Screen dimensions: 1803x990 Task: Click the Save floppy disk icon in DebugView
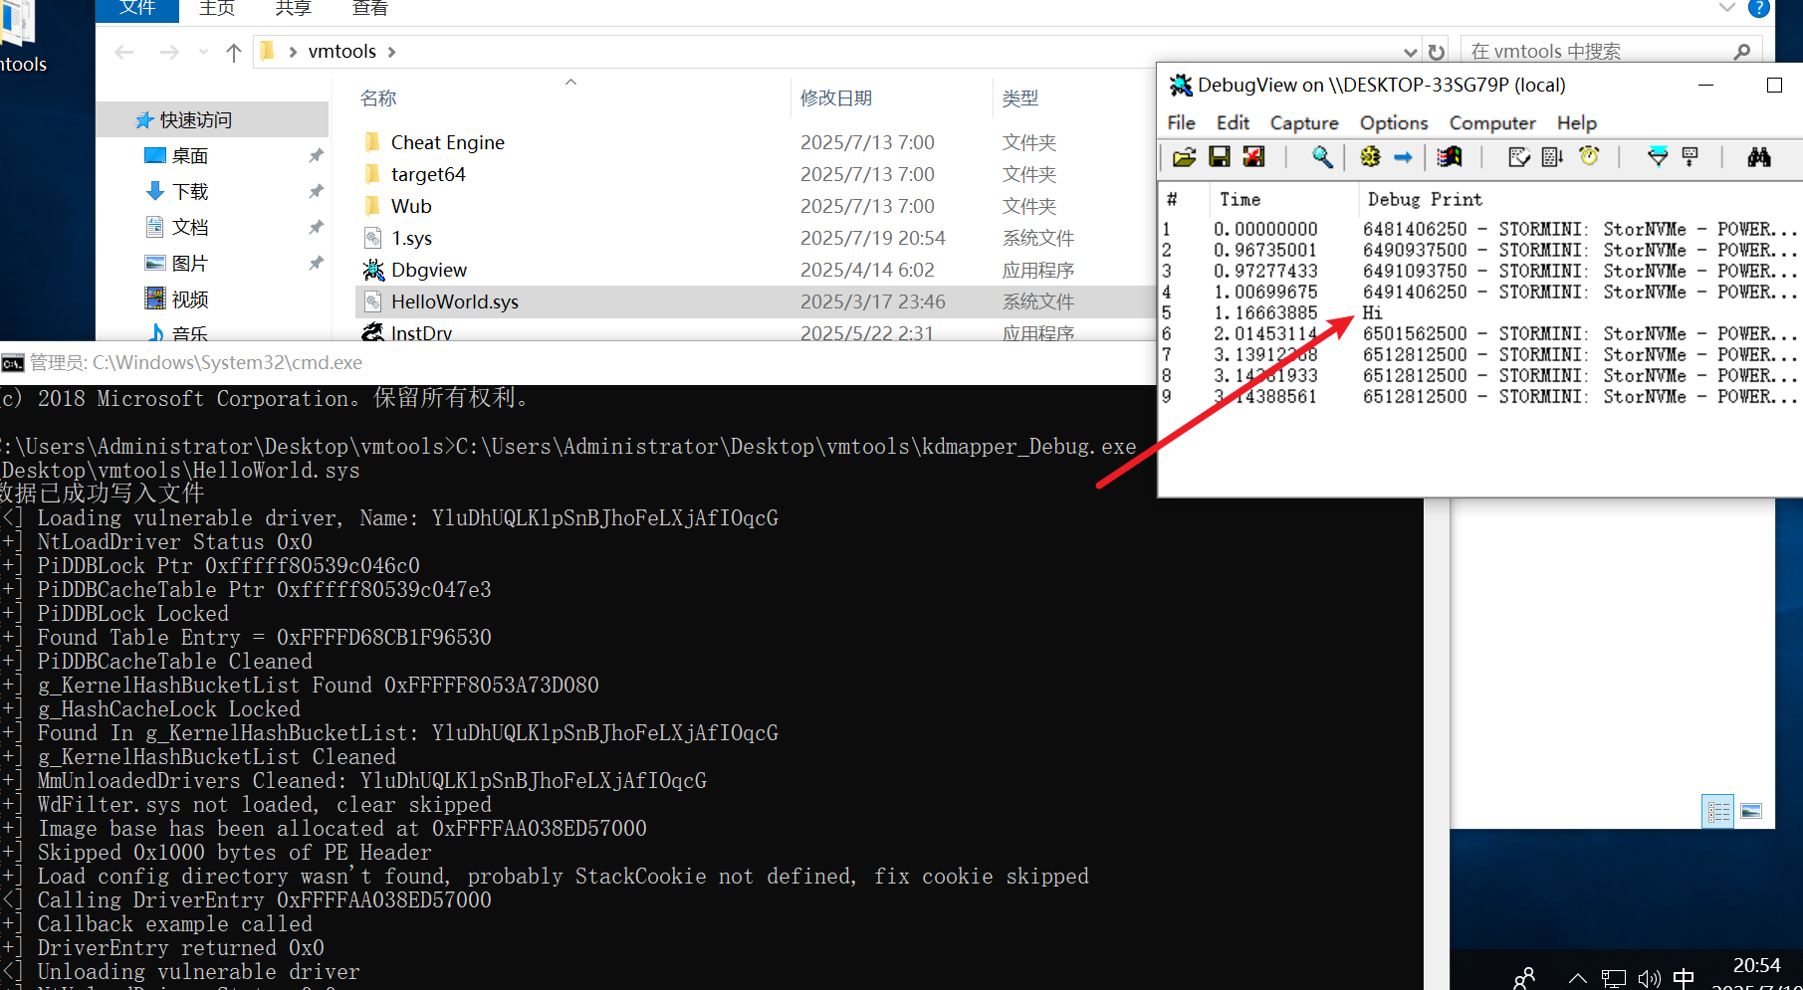point(1219,157)
